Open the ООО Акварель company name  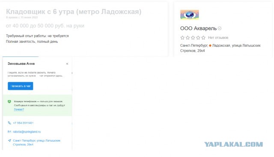pos(198,28)
